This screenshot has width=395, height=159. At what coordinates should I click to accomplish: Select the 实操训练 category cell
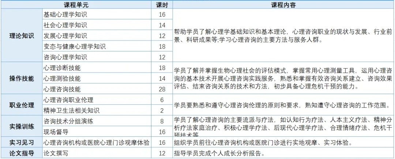pyautogui.click(x=22, y=126)
